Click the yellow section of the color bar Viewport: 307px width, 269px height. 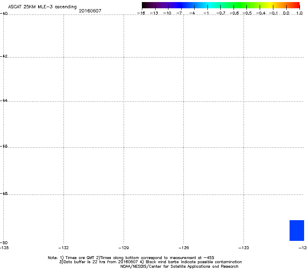[270, 5]
